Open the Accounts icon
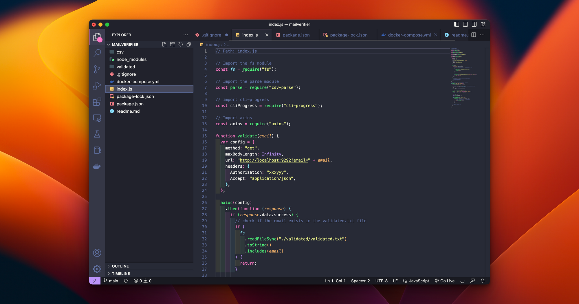The image size is (579, 304). [97, 253]
